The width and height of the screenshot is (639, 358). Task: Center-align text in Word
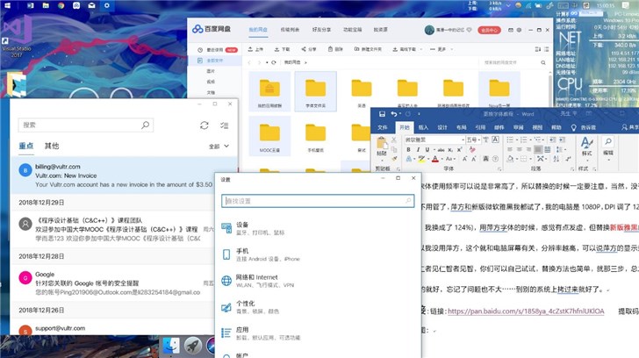[519, 149]
